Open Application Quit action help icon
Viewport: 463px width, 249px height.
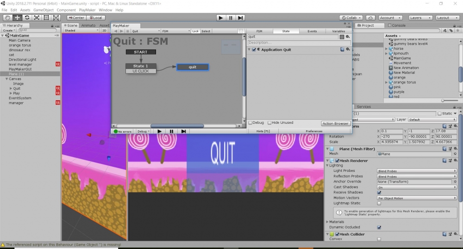click(342, 49)
